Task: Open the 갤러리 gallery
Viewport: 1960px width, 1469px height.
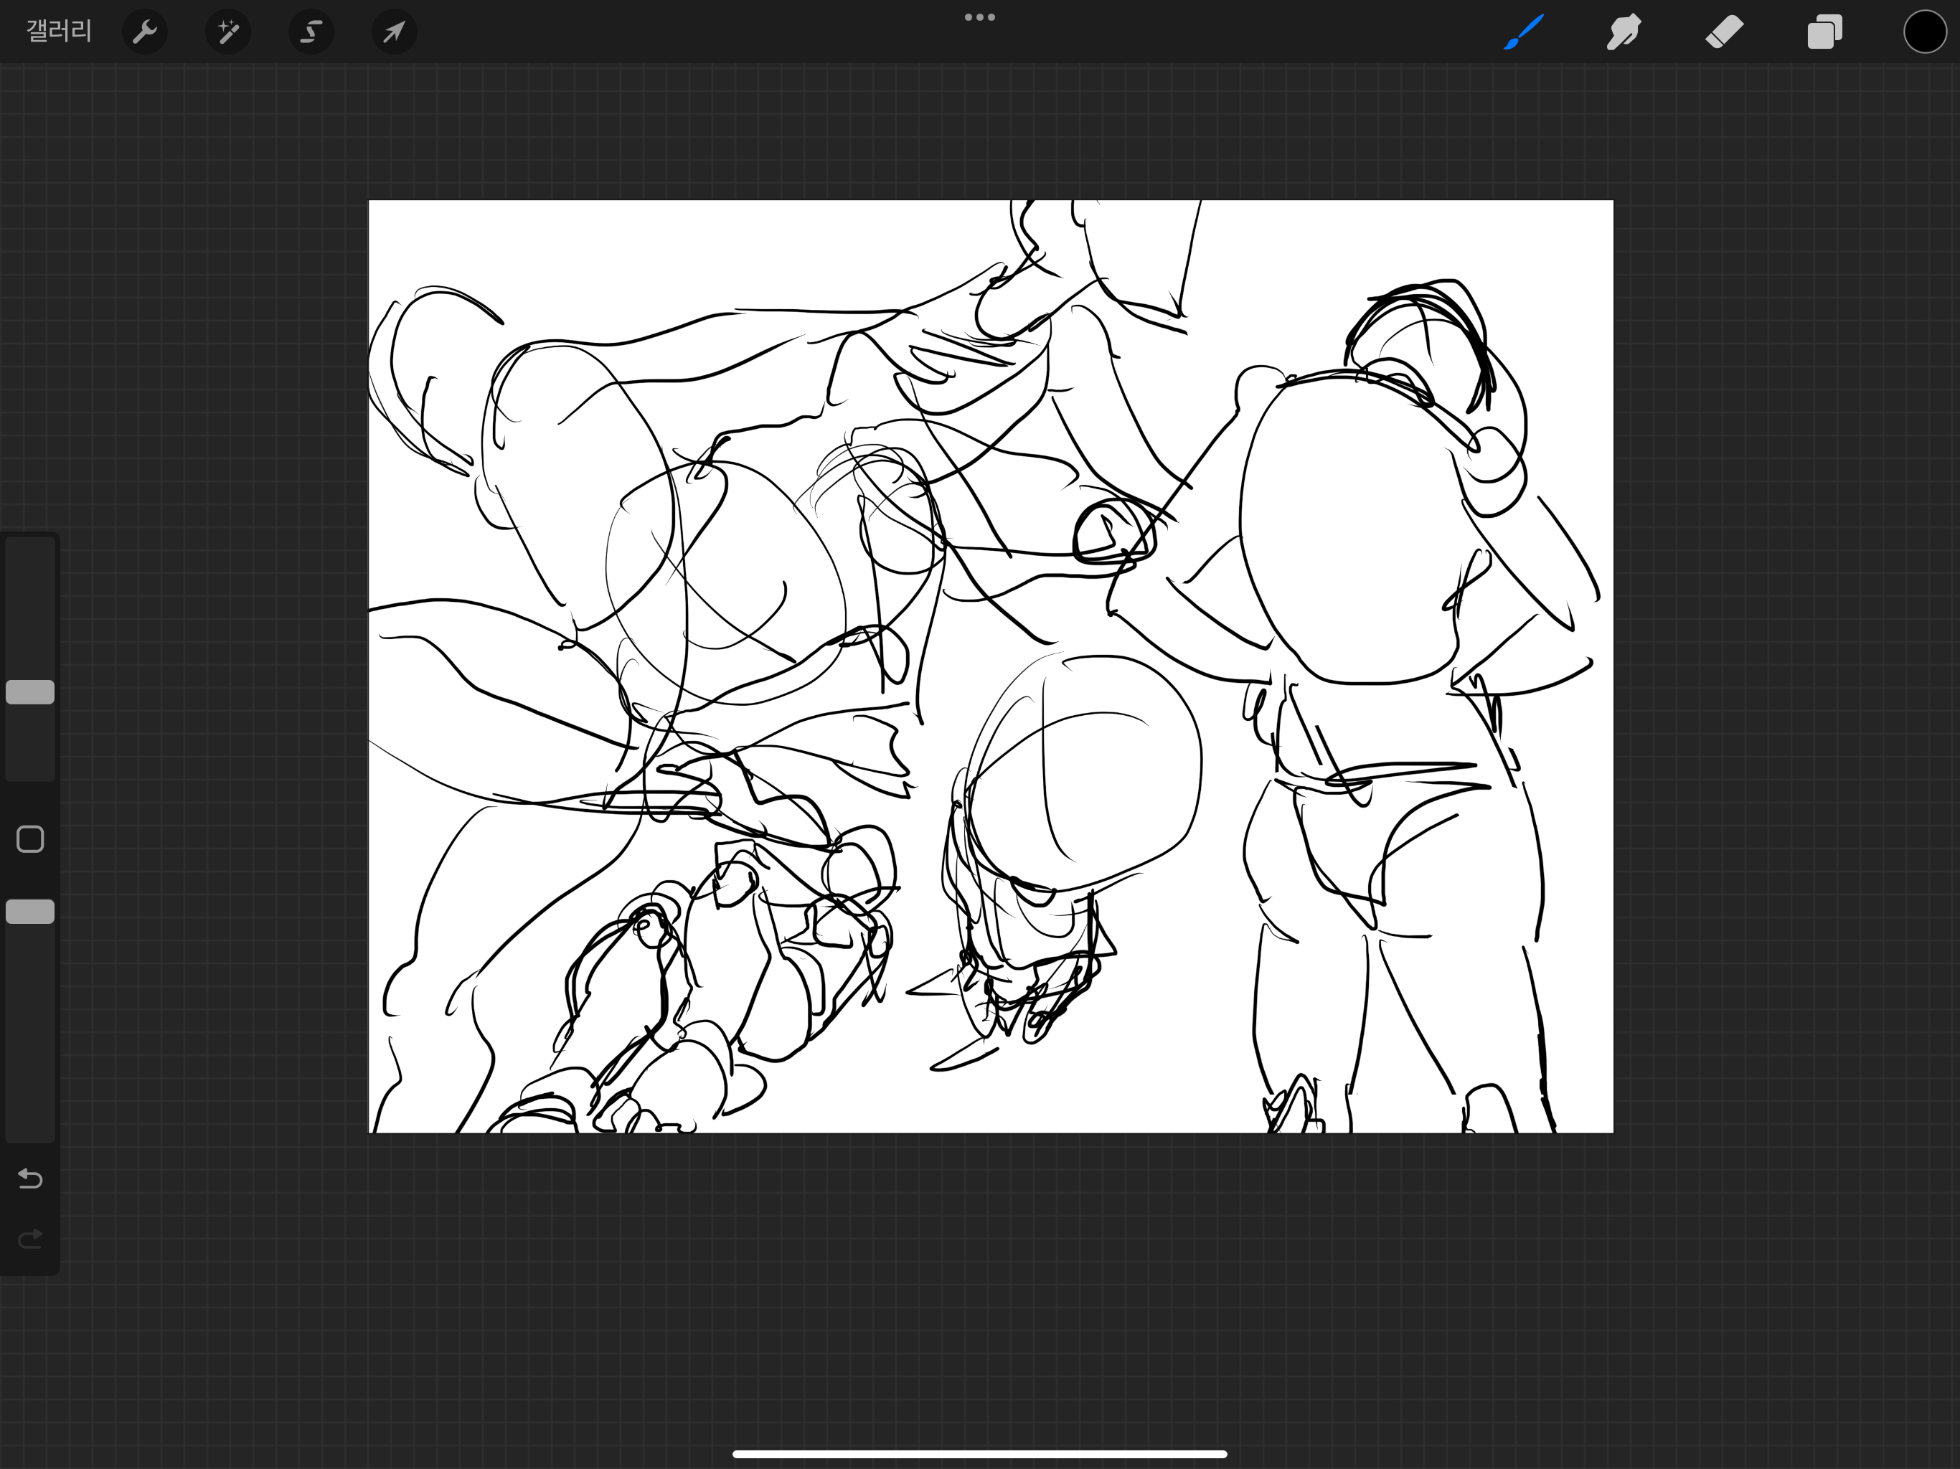Action: (59, 32)
